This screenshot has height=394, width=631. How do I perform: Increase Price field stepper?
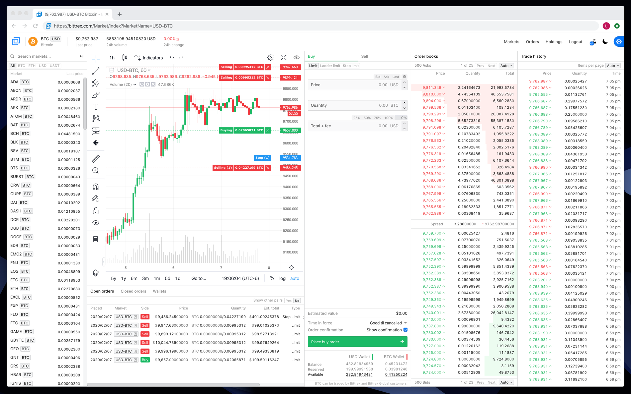405,83
